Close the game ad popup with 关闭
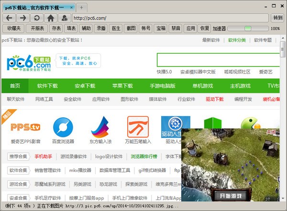Viewport: 287px width, 211px height. click(x=271, y=132)
